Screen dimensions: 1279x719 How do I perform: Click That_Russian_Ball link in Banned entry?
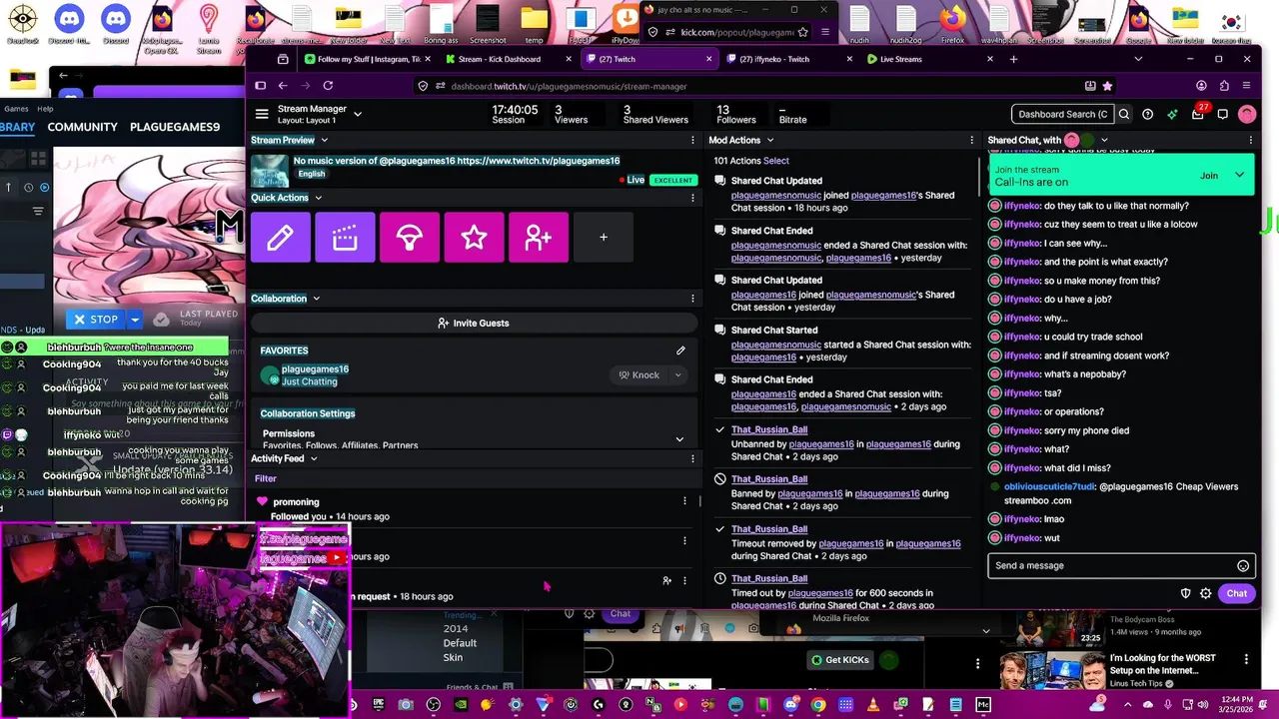[x=768, y=479]
